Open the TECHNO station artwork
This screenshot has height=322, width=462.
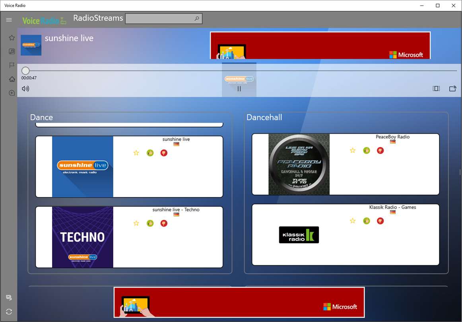click(x=83, y=237)
